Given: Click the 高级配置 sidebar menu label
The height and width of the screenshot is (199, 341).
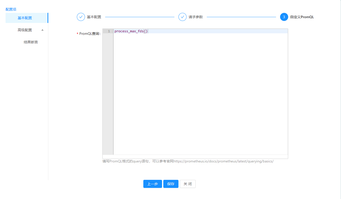Looking at the screenshot, I should pyautogui.click(x=25, y=30).
